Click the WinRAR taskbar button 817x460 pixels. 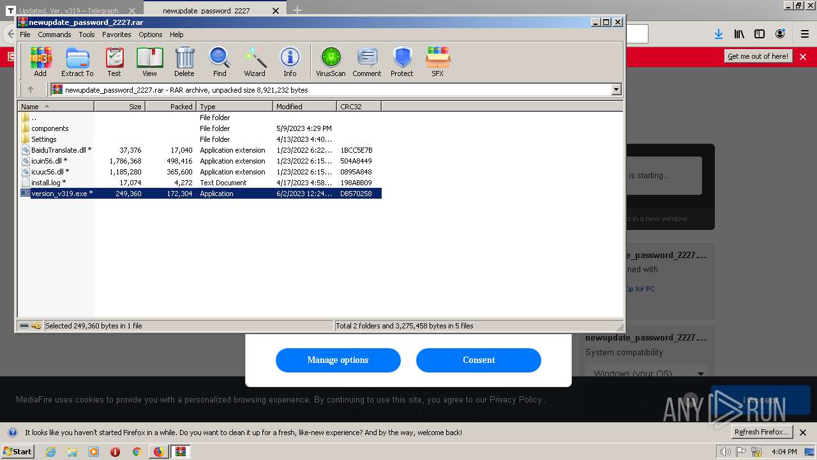180,452
